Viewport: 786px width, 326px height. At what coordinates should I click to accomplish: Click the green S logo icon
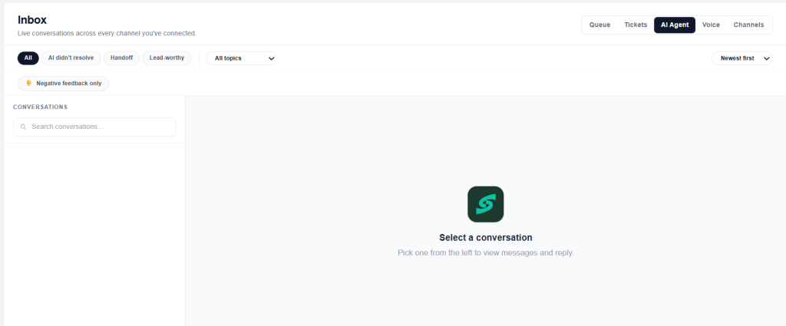485,204
